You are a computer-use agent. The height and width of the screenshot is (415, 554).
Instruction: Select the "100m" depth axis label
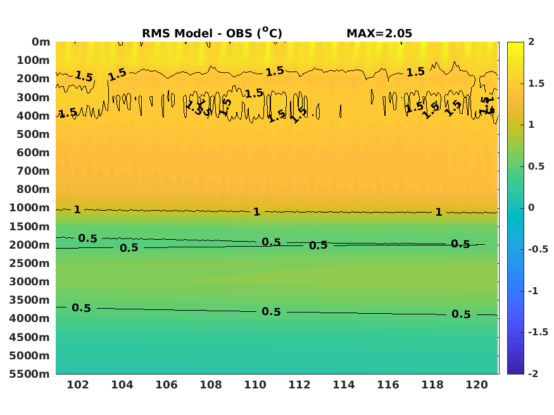point(33,60)
